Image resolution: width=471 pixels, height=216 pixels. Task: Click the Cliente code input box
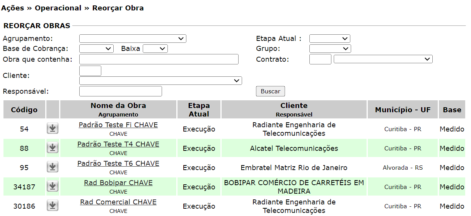90,71
